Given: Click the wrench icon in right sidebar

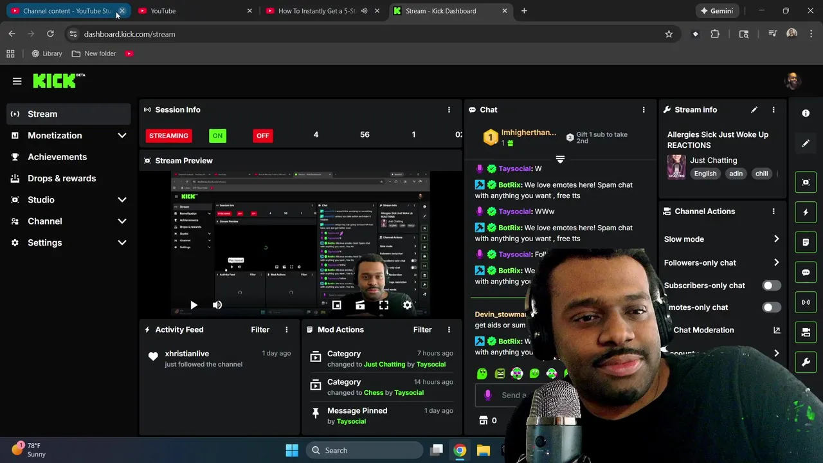Looking at the screenshot, I should coord(806,362).
